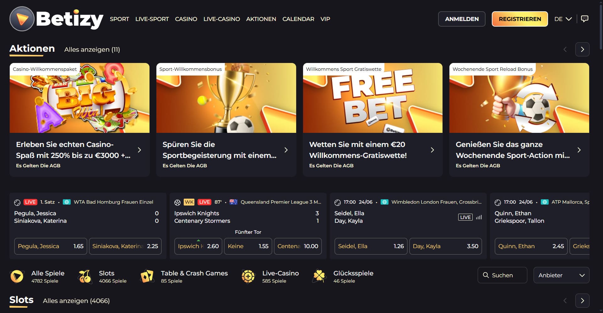Expand the DE language dropdown
This screenshot has height=313, width=603.
(x=563, y=19)
